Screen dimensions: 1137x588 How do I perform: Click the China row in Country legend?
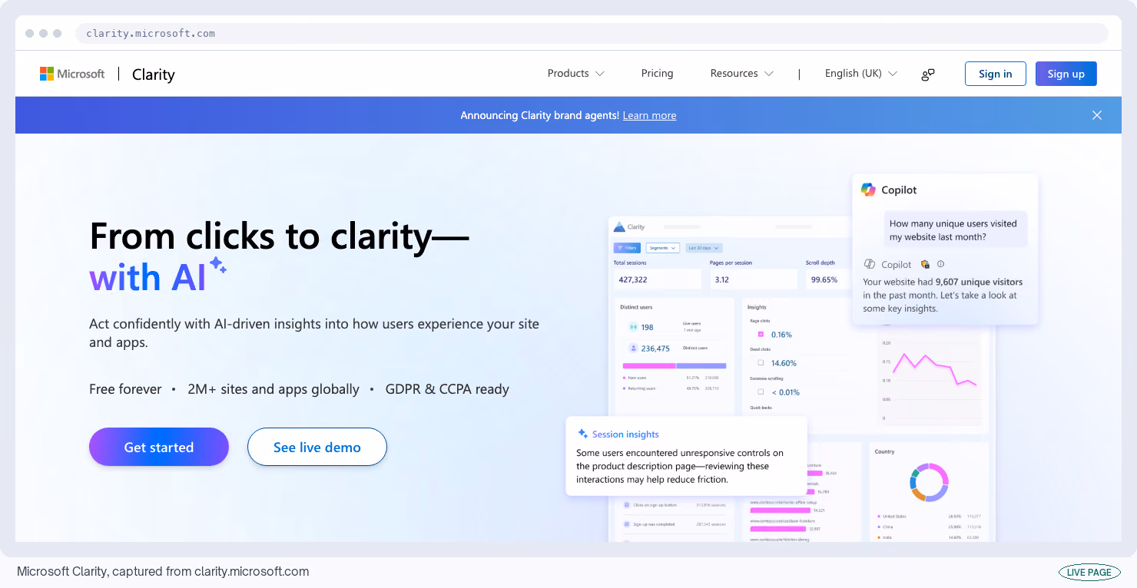tap(930, 527)
